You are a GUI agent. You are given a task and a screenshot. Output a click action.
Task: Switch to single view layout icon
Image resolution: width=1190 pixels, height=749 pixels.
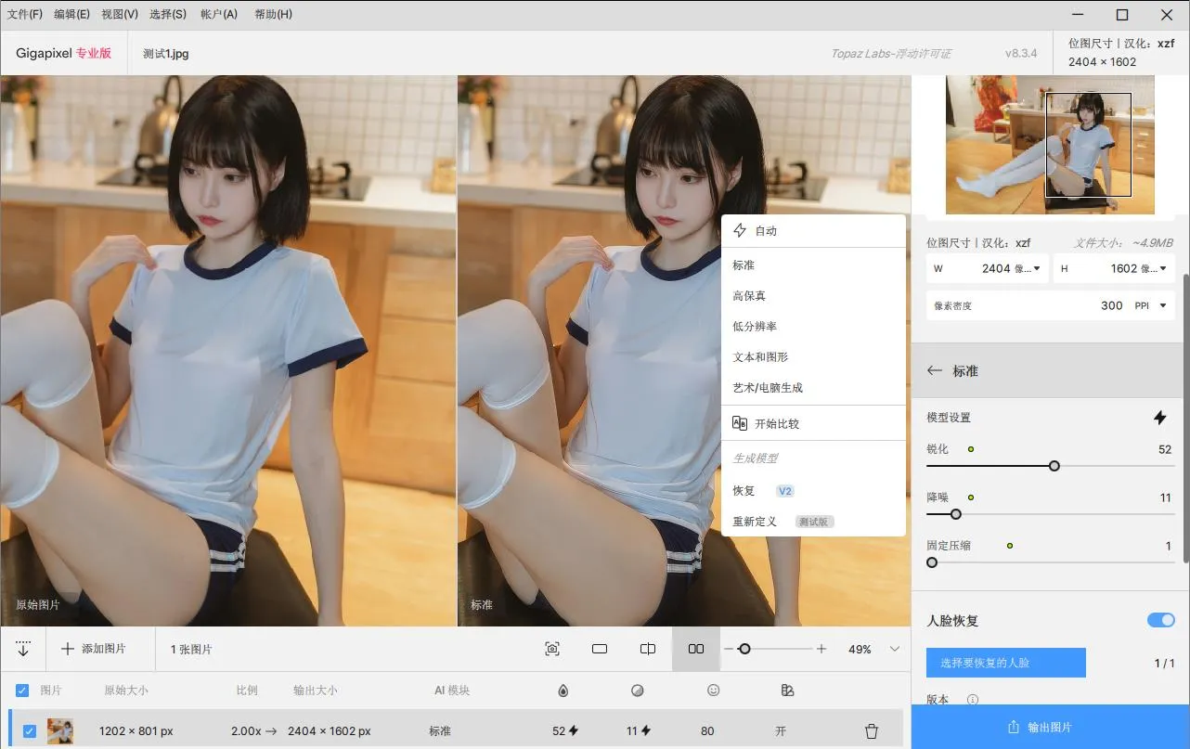600,649
